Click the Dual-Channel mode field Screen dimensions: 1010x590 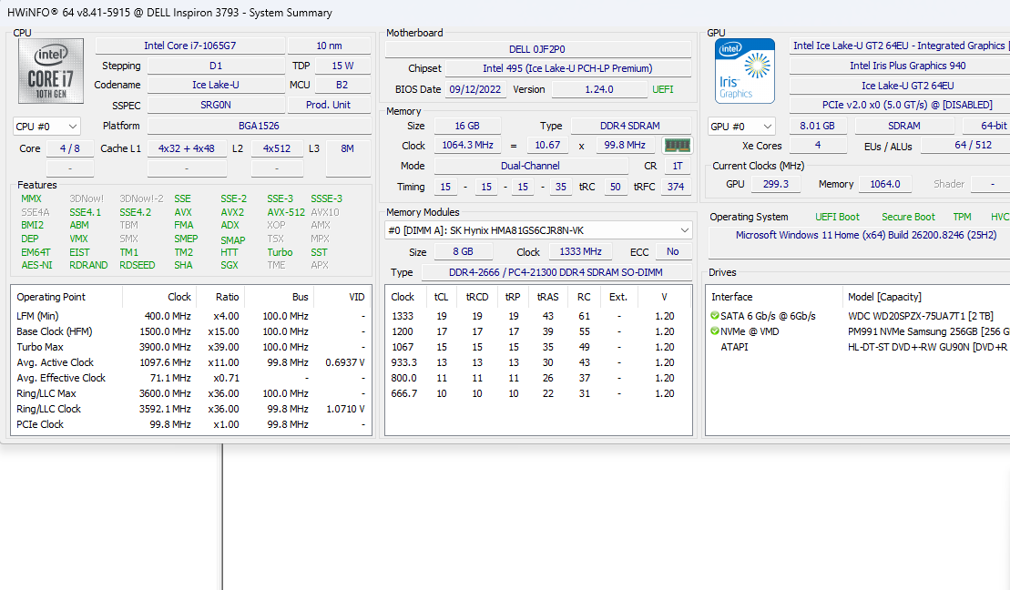pos(531,167)
